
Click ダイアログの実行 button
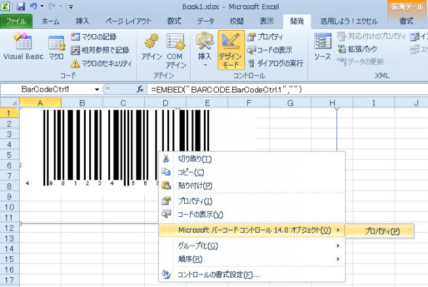click(276, 64)
